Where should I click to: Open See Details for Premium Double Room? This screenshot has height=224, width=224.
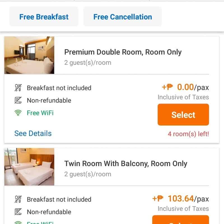coord(33,133)
